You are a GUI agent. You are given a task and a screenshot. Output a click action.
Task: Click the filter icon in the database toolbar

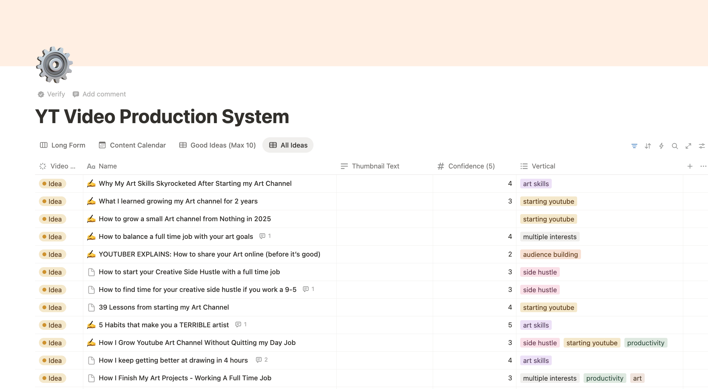634,146
